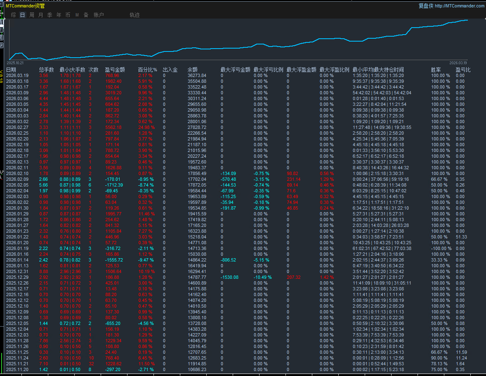Select the 币 currency tab
Viewport: 486px width, 376px height.
tap(68, 15)
